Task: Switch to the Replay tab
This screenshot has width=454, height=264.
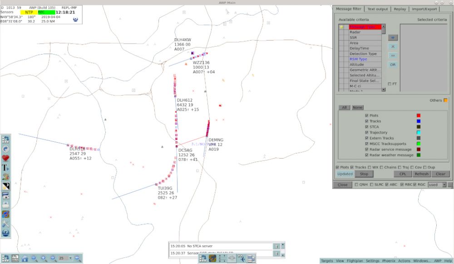Action: (x=400, y=9)
